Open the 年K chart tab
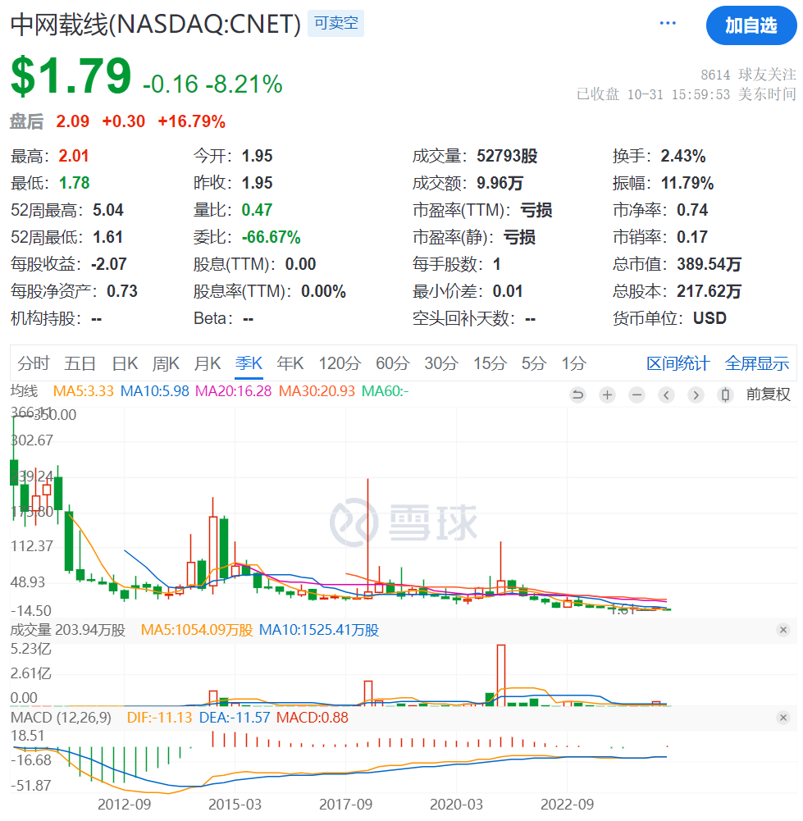This screenshot has width=803, height=821. click(x=290, y=363)
